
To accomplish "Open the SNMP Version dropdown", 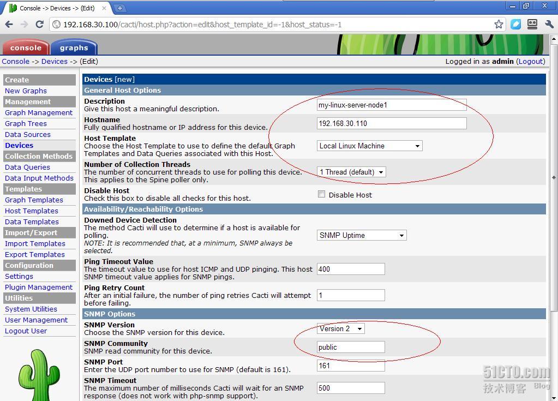I will pos(340,329).
